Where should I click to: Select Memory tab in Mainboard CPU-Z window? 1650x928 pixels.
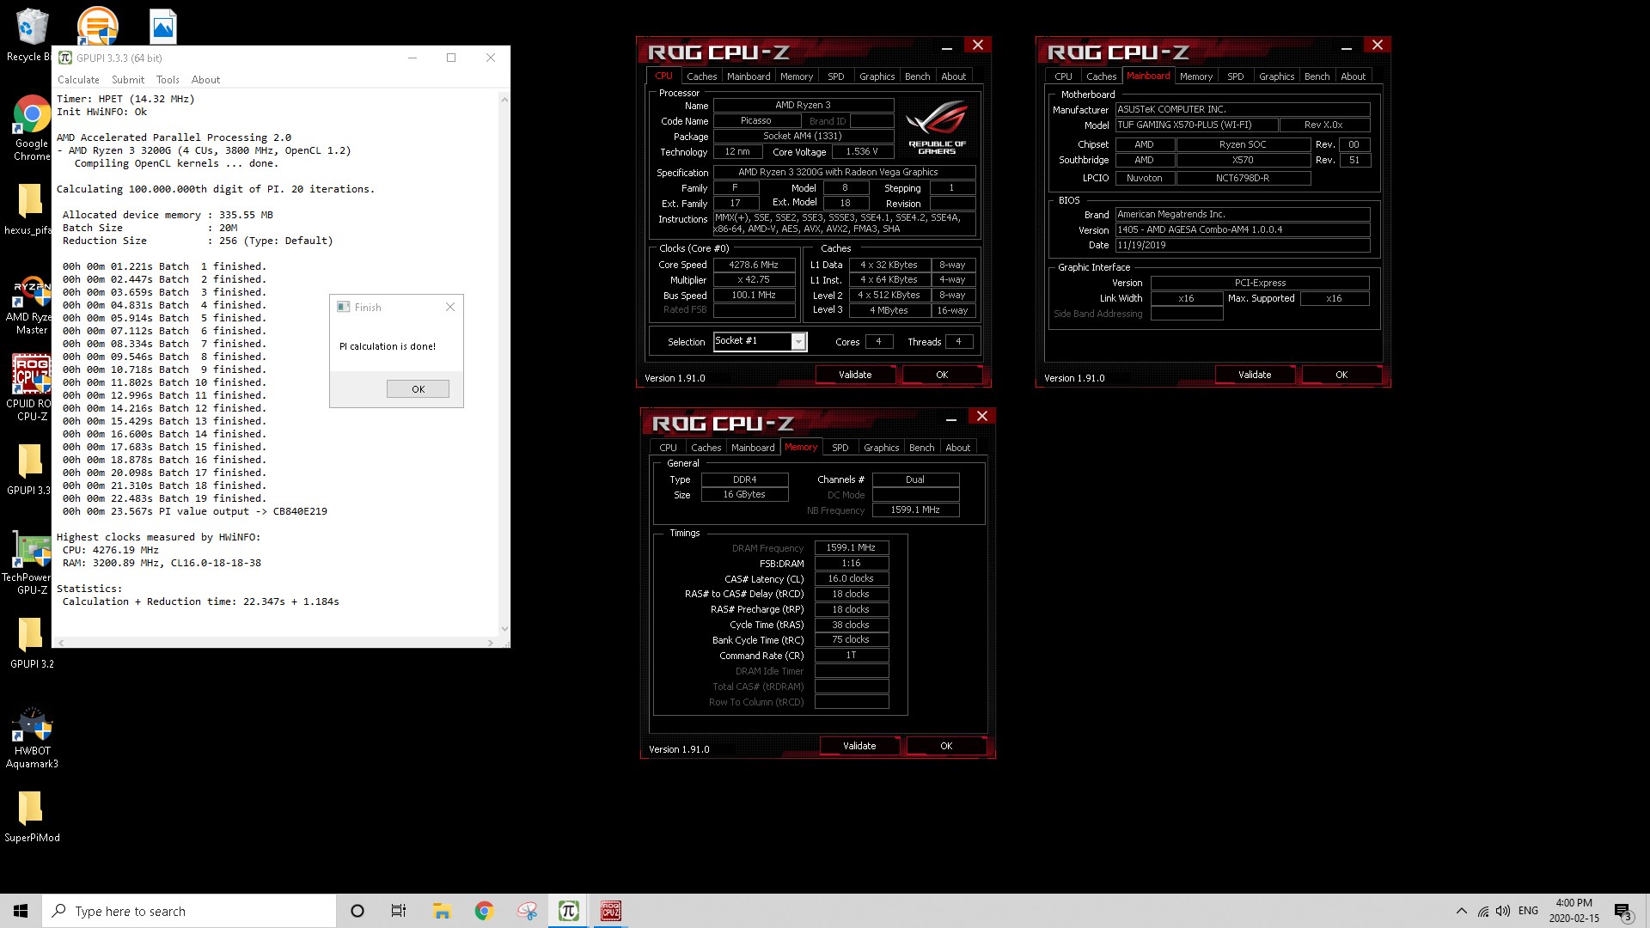click(x=1195, y=76)
